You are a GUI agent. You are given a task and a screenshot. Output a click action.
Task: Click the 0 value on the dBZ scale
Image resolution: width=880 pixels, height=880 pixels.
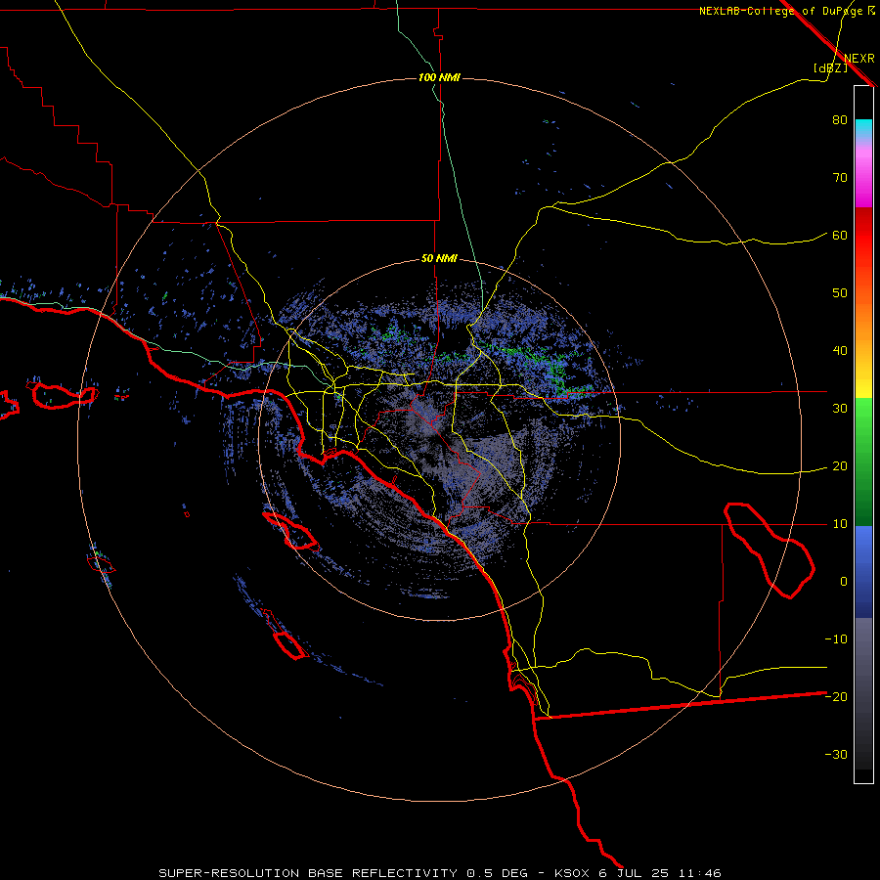point(844,582)
